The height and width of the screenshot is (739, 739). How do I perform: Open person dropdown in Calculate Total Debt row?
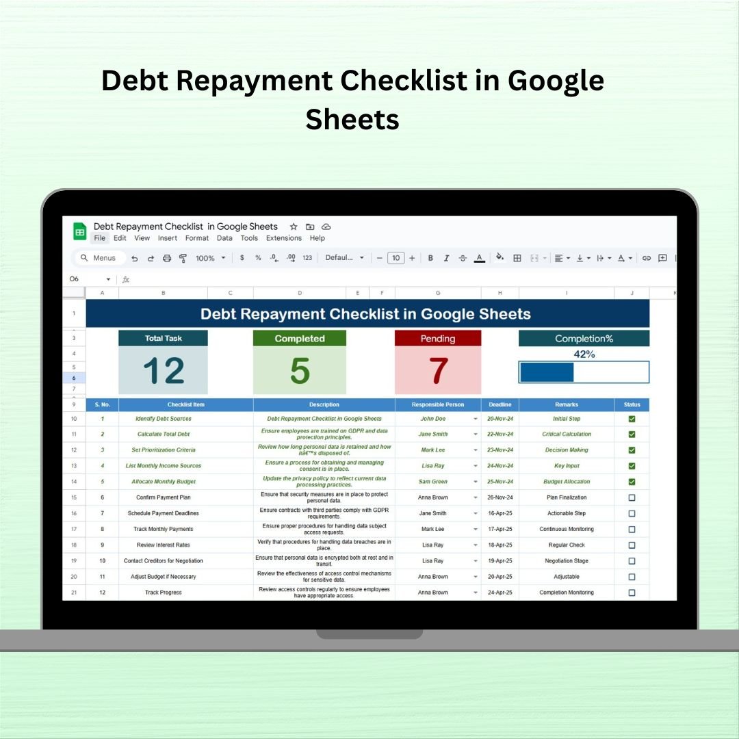476,435
